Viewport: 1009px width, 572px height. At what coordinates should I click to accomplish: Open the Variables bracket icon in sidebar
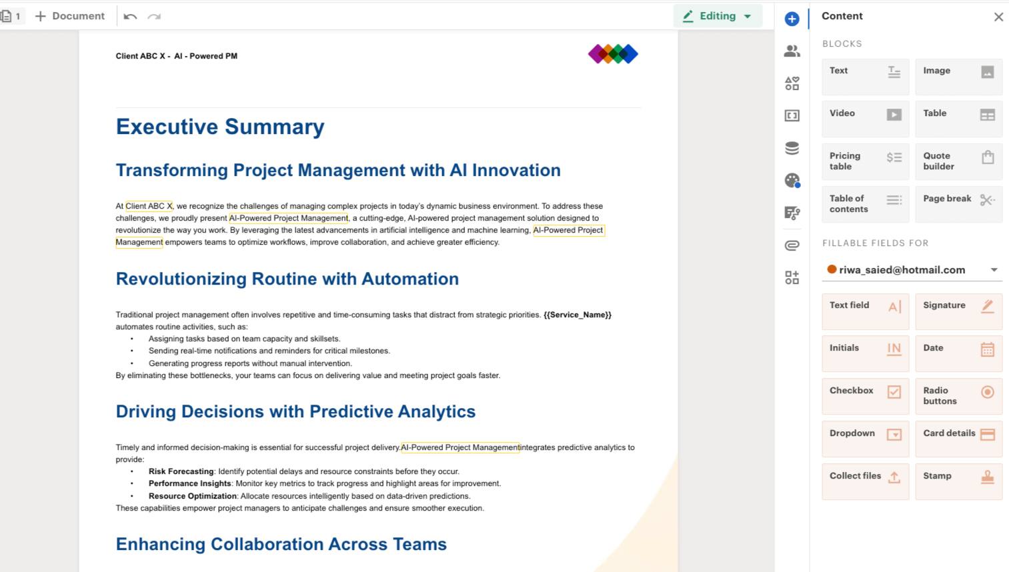tap(792, 115)
